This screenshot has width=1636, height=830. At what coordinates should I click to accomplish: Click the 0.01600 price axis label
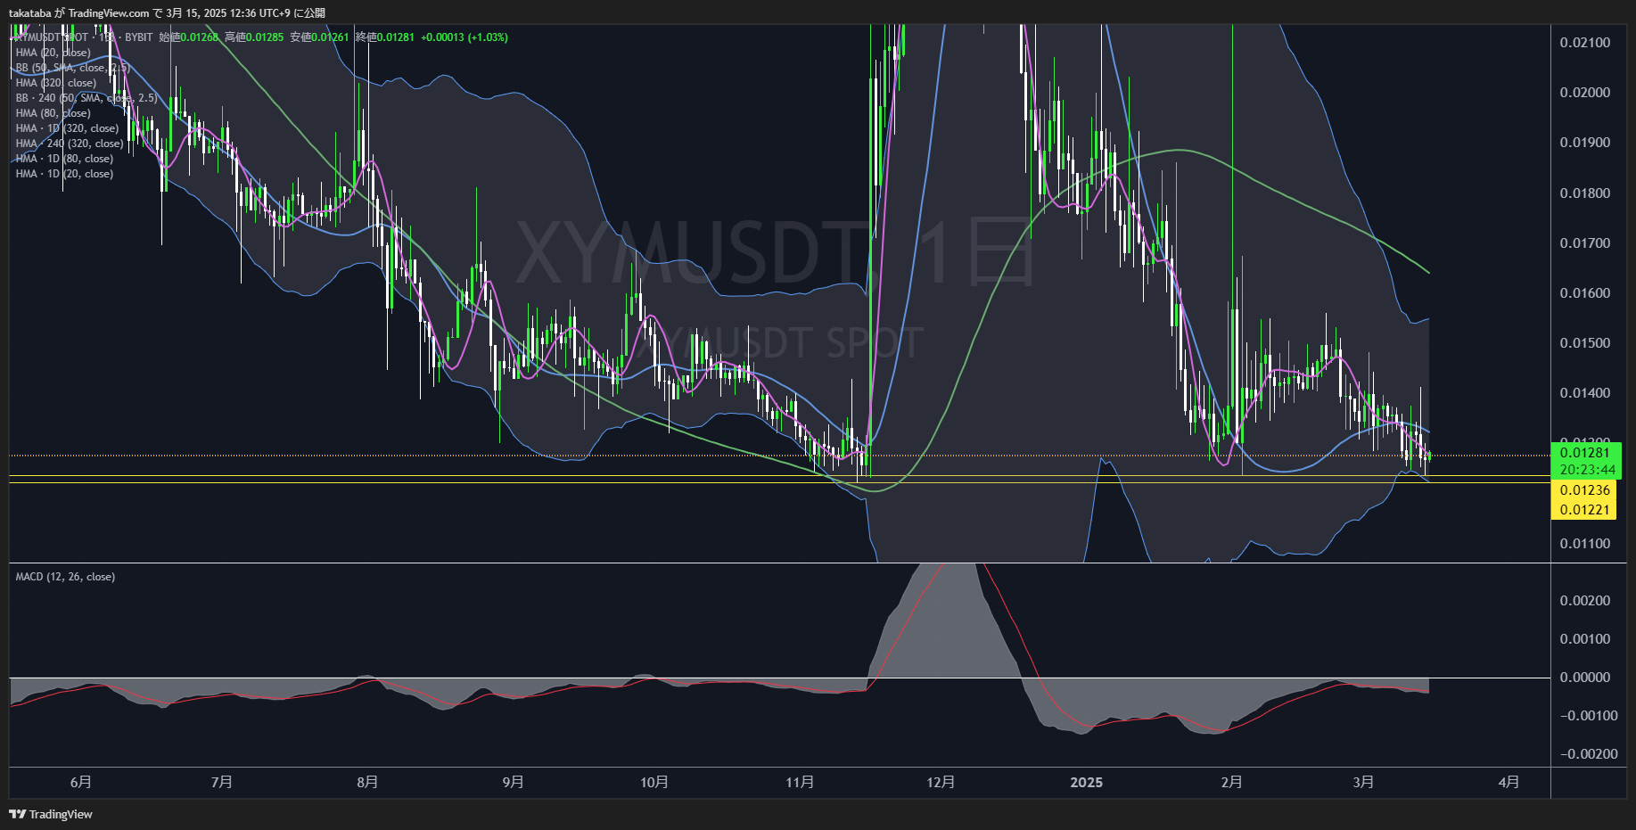pyautogui.click(x=1585, y=293)
